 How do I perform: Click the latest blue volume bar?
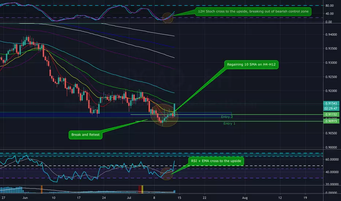tap(175, 191)
